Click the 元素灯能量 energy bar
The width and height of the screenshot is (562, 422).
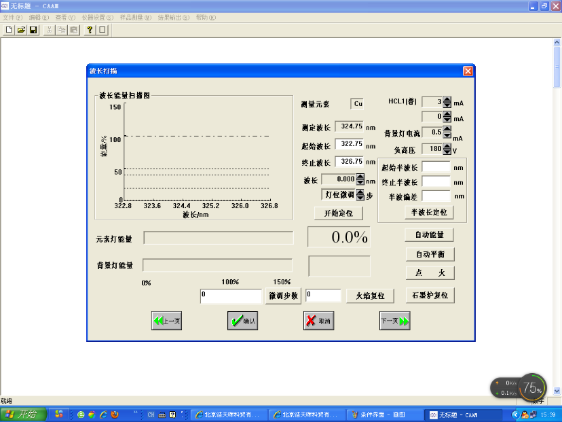point(219,238)
